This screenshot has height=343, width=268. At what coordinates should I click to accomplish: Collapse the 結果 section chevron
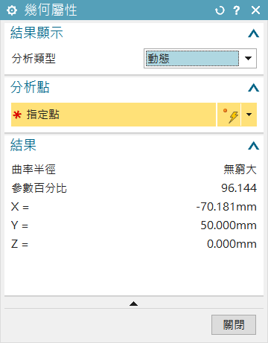[254, 146]
